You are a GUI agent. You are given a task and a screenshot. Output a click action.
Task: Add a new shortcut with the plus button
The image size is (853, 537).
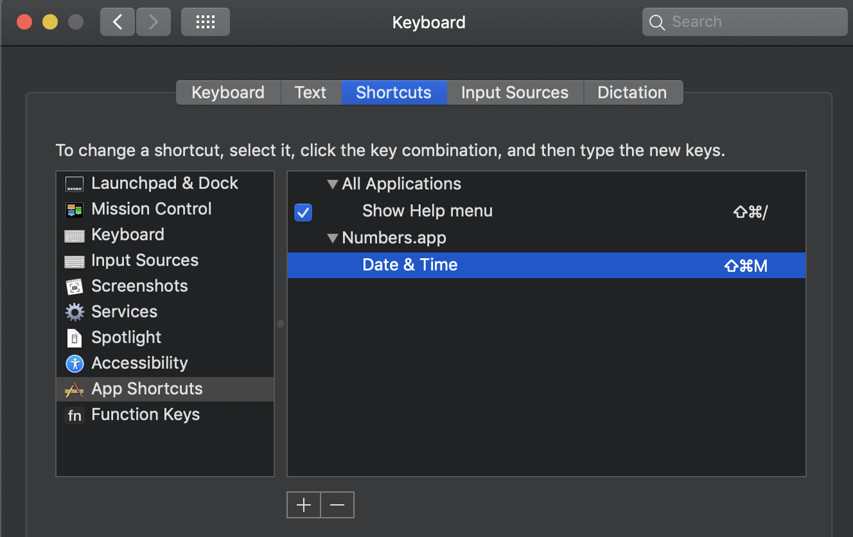tap(303, 505)
